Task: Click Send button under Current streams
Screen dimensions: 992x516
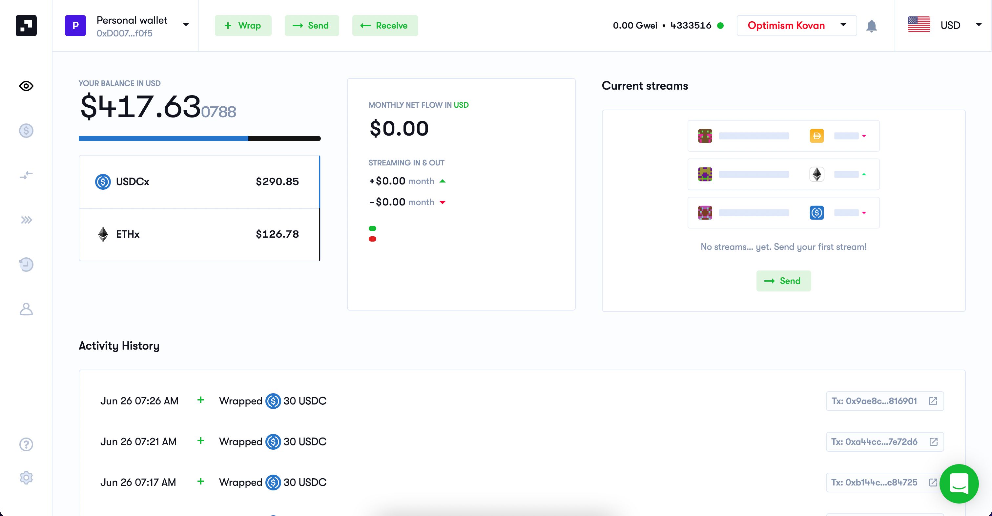Action: point(784,281)
